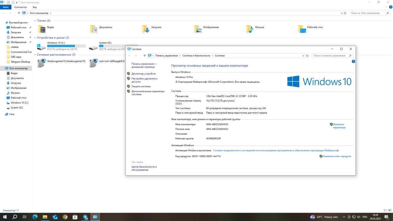The height and width of the screenshot is (221, 393).
Task: Open taskbar Search
Action: tap(15, 217)
